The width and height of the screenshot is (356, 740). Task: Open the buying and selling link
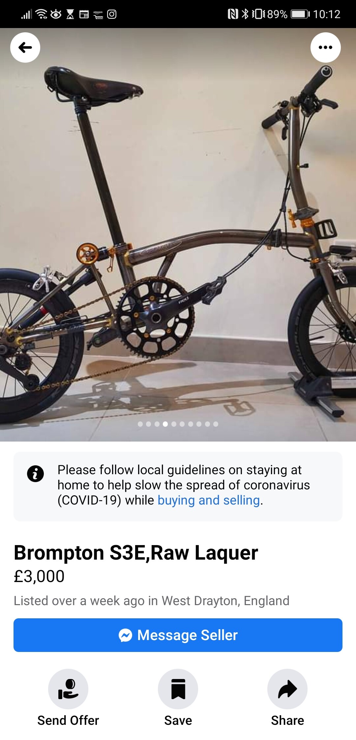point(209,500)
